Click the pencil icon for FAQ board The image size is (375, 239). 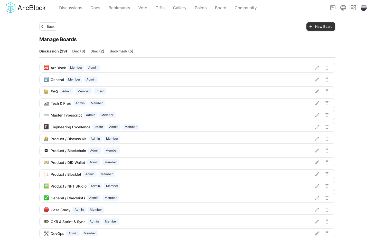(317, 91)
